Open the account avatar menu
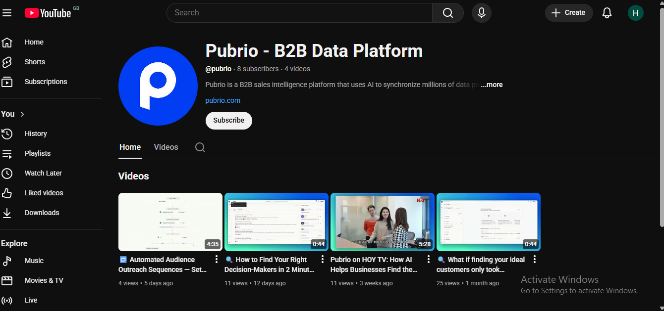 636,12
